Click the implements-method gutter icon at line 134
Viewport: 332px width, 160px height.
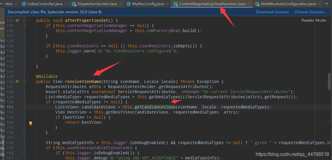[17, 20]
